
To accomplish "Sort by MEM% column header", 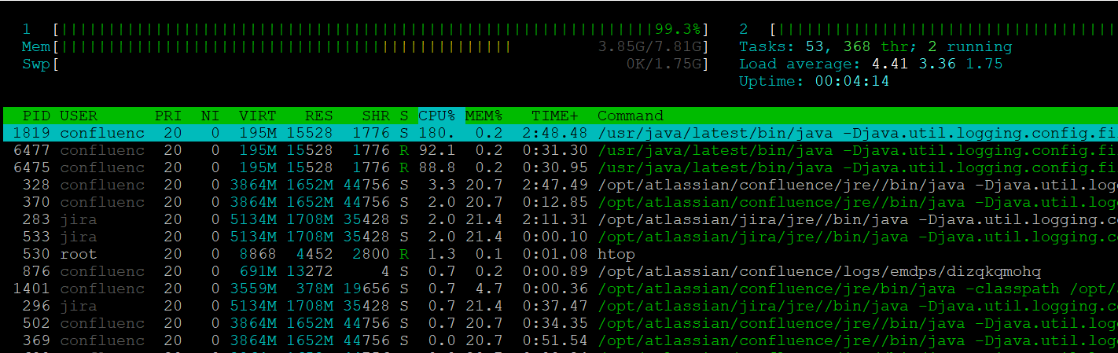I will [484, 116].
